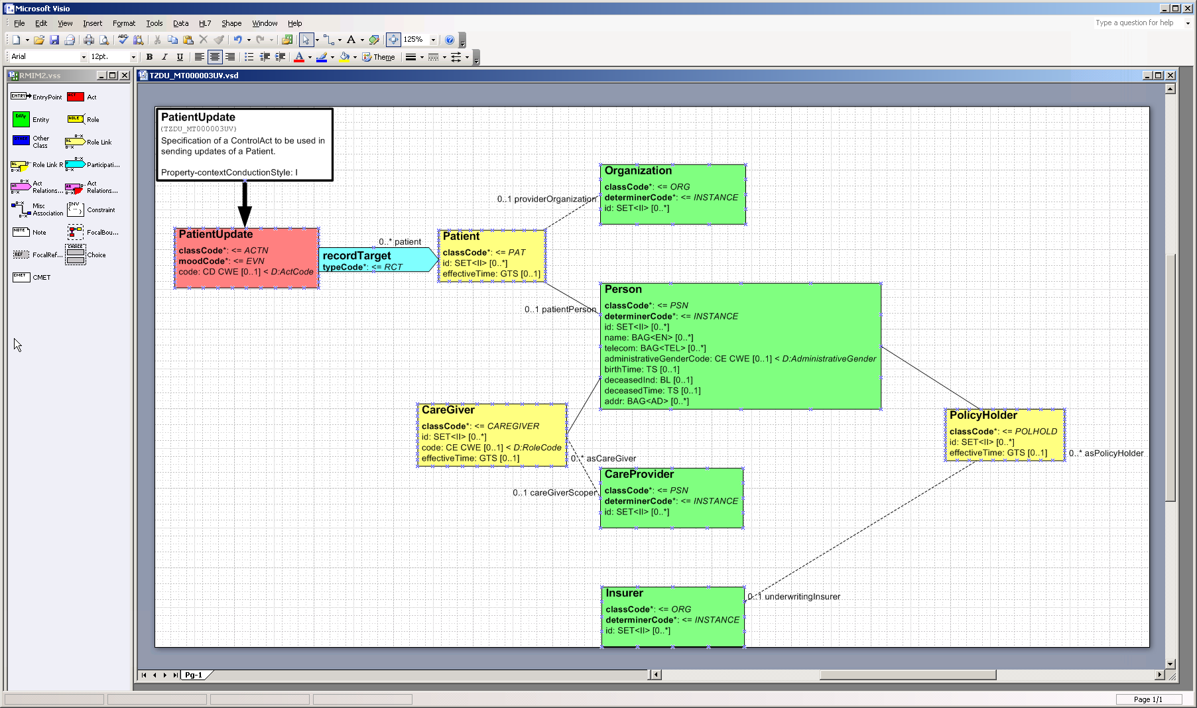Select the Constraint shape in the stencil
This screenshot has width=1197, height=708.
click(75, 209)
